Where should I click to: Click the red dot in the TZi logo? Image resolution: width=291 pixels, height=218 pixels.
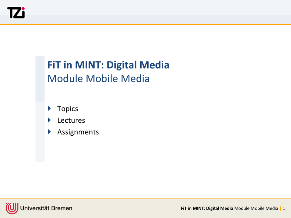pos(23,9)
